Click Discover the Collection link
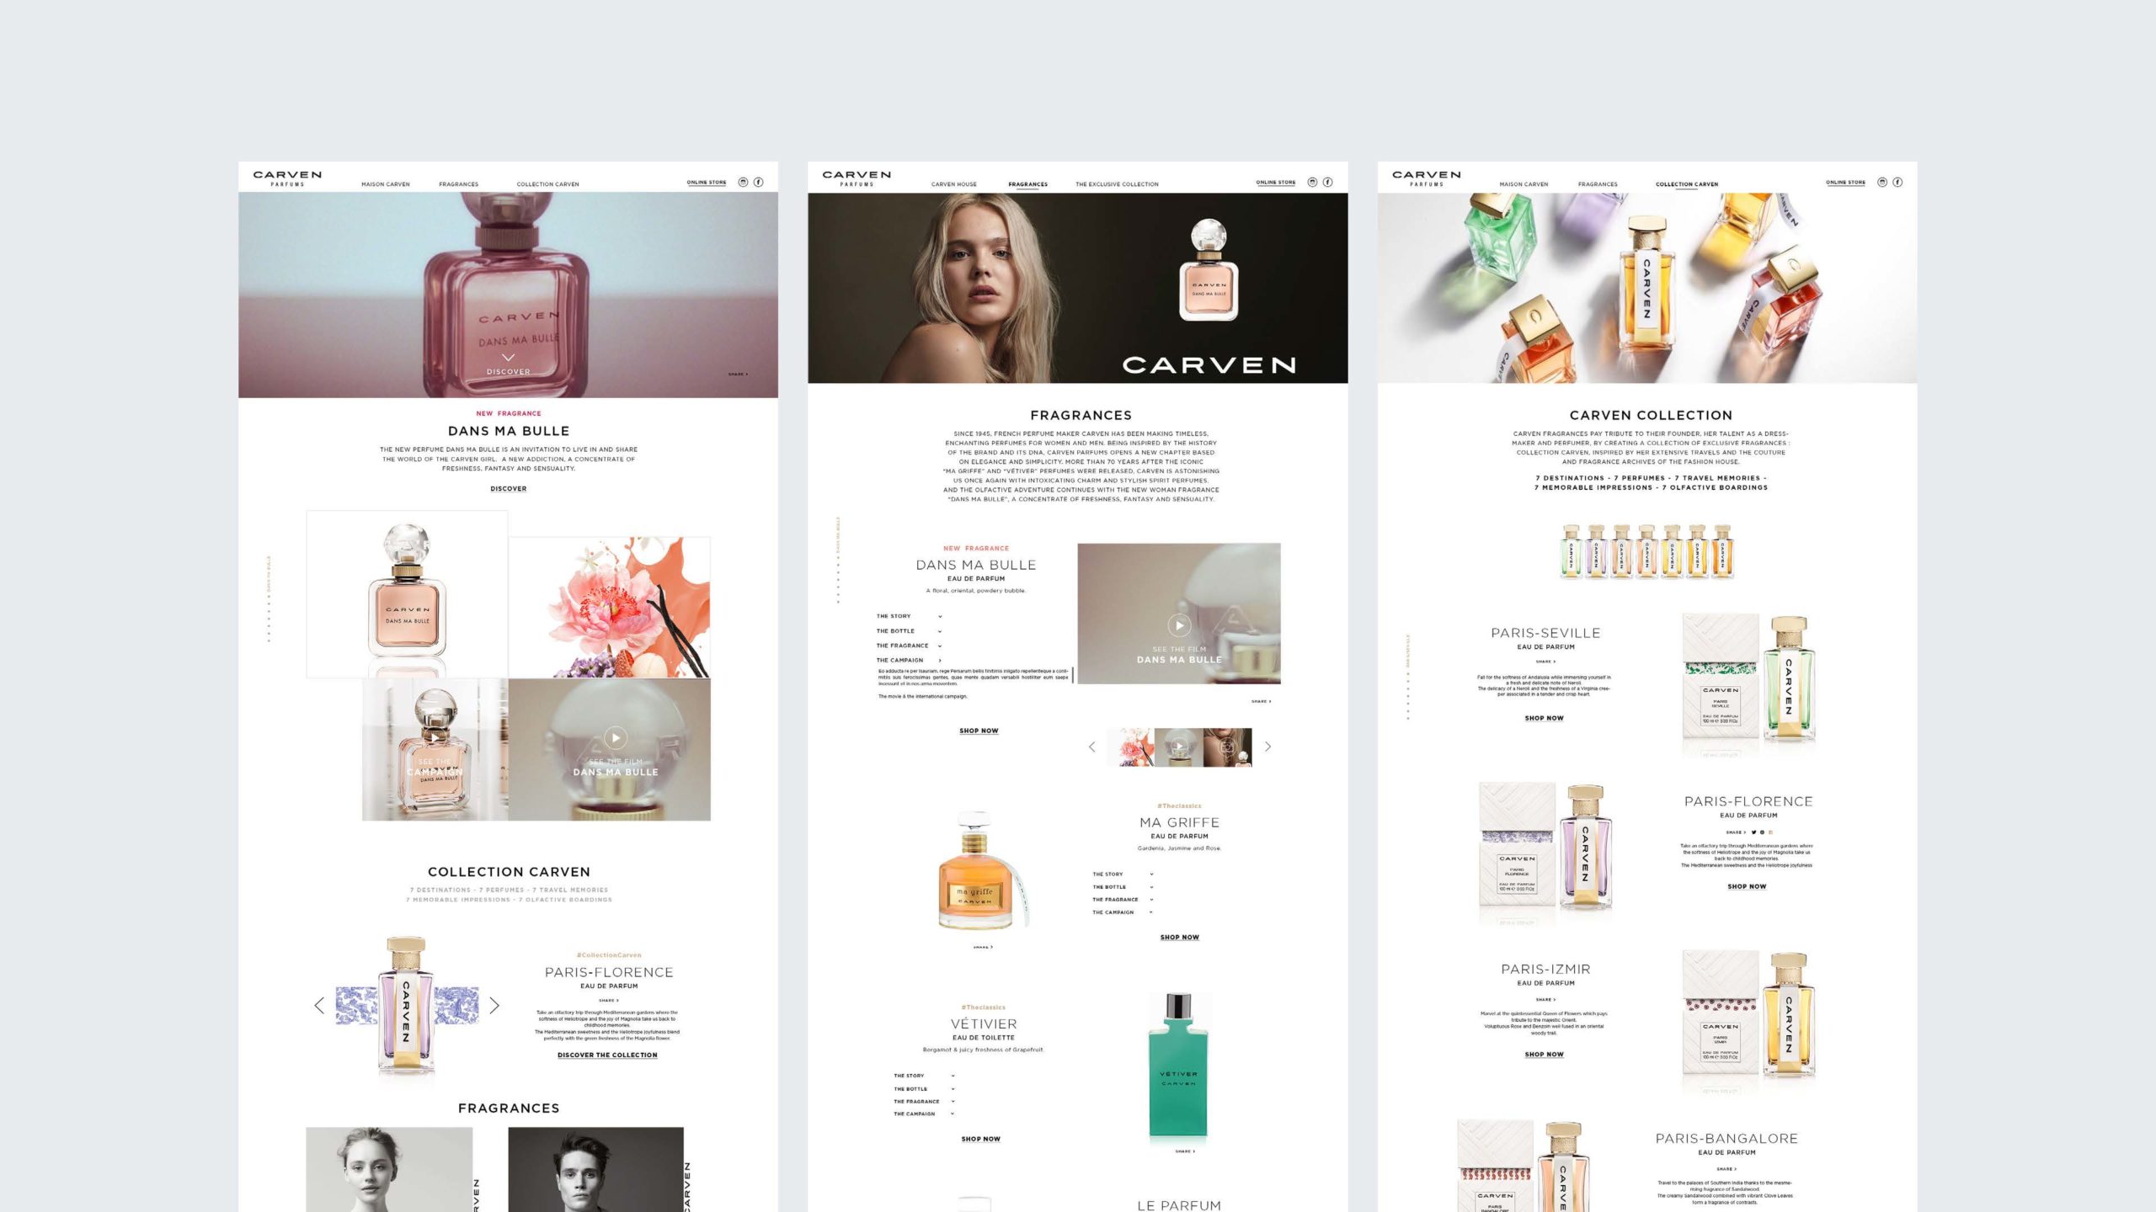2156x1212 pixels. click(607, 1055)
